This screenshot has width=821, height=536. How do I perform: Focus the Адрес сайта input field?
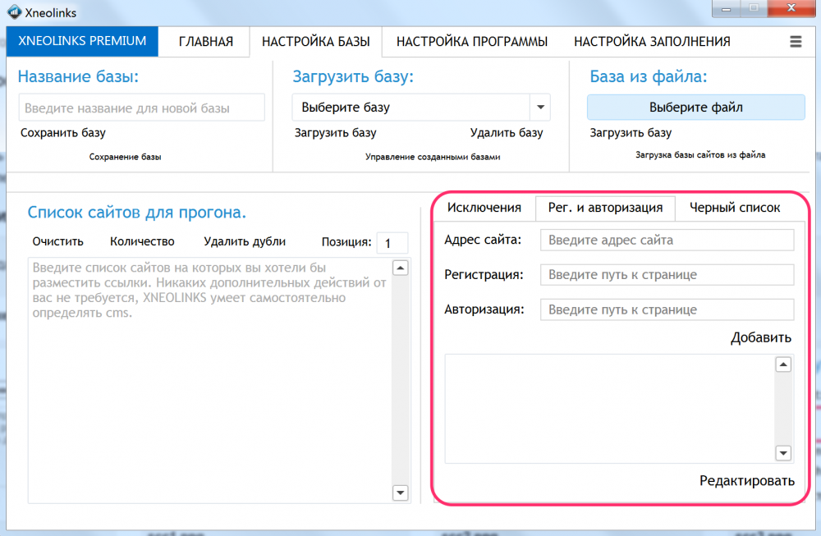(x=667, y=241)
